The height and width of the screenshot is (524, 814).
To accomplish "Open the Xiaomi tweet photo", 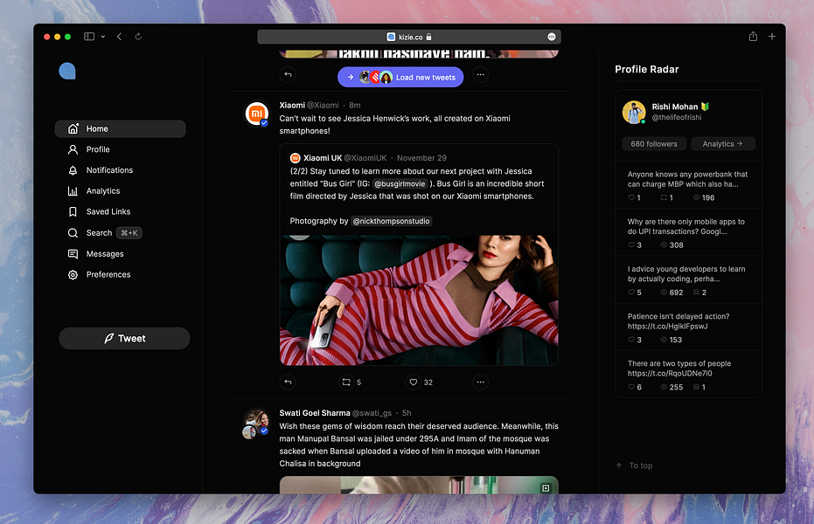I will (x=419, y=300).
